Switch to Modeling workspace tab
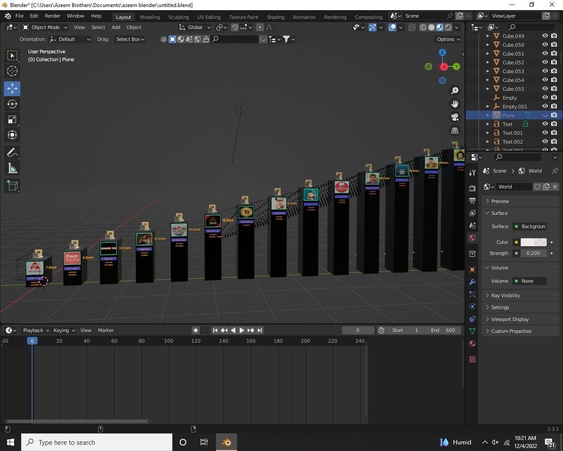The width and height of the screenshot is (563, 451). 150,17
